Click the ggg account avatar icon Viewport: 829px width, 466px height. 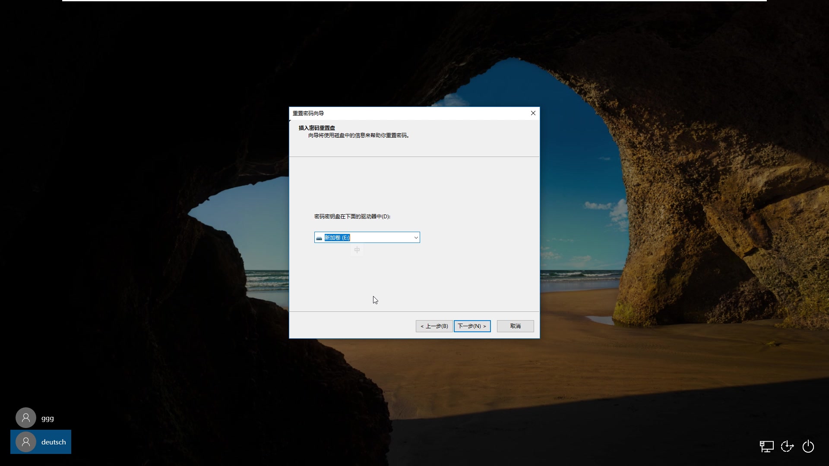coord(25,417)
